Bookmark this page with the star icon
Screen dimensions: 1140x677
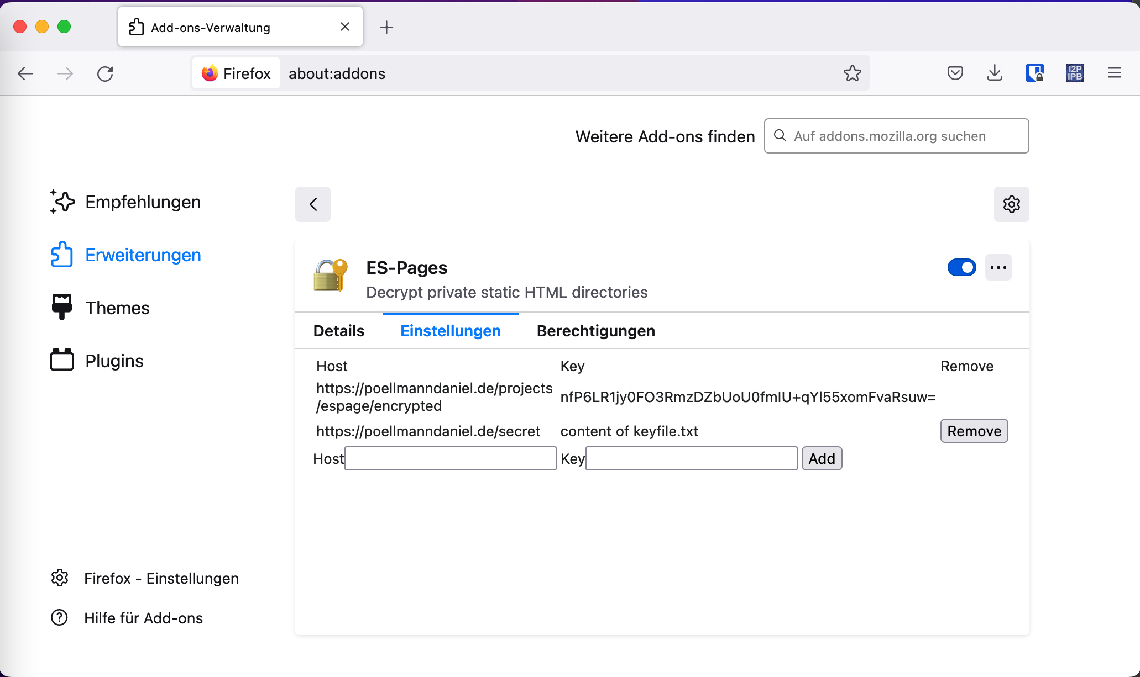tap(852, 73)
